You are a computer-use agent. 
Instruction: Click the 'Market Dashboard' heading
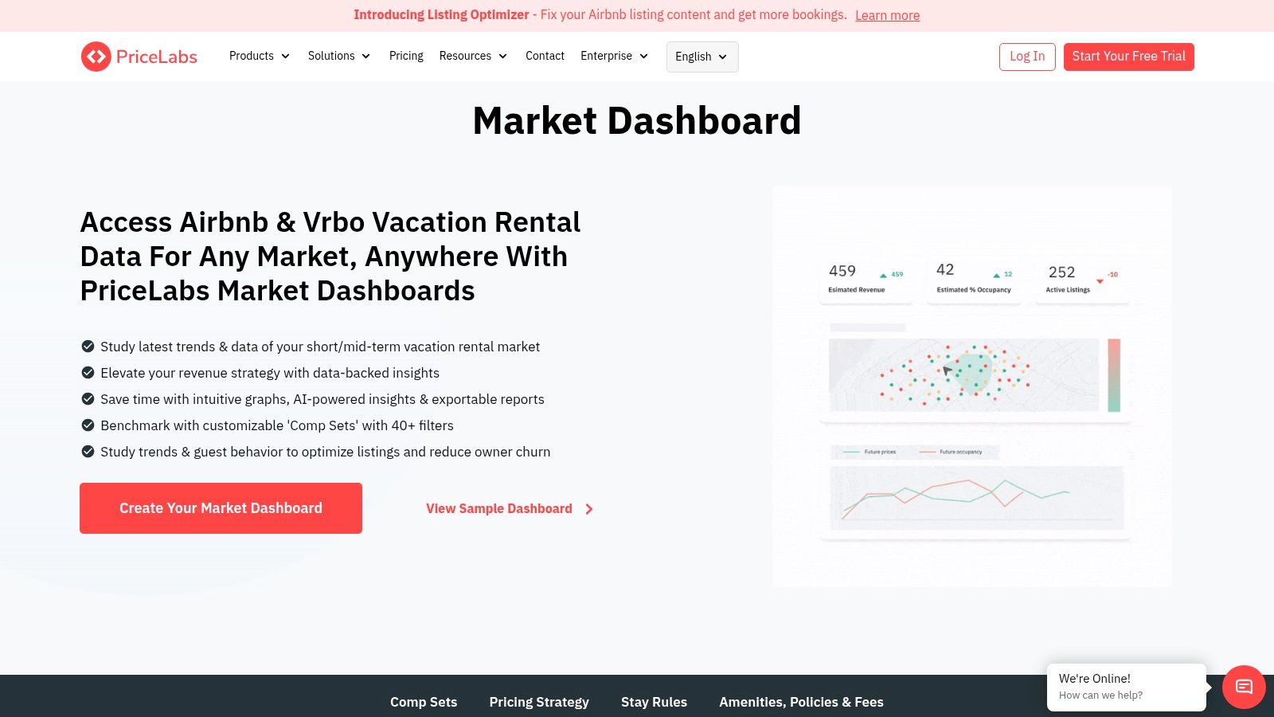tap(637, 121)
